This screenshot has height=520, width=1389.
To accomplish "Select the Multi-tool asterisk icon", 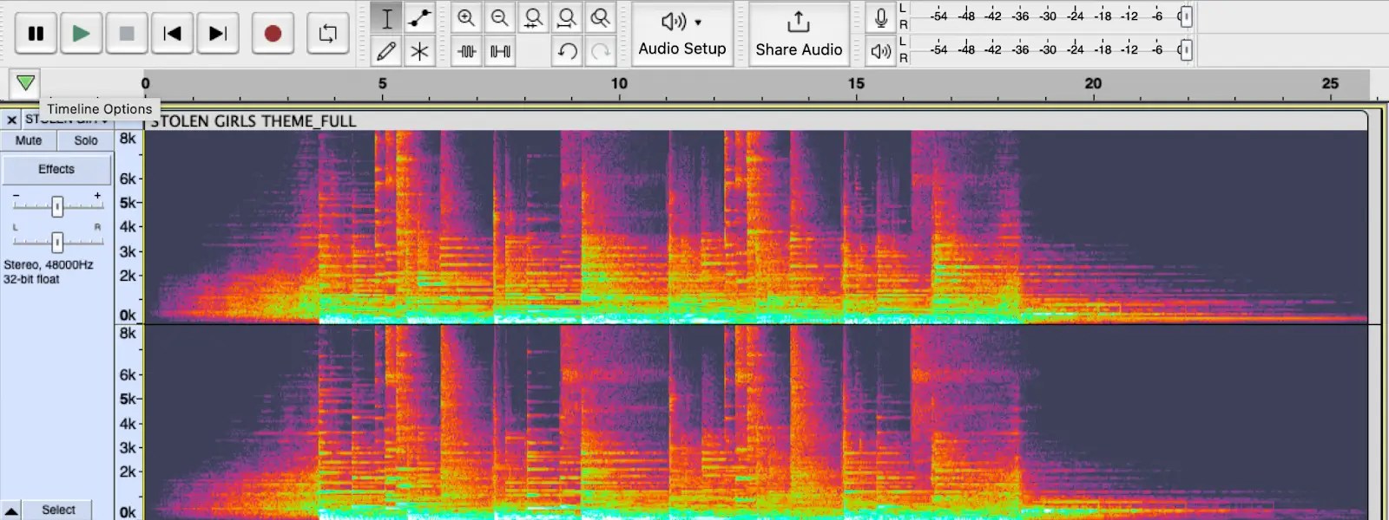I will [x=419, y=51].
